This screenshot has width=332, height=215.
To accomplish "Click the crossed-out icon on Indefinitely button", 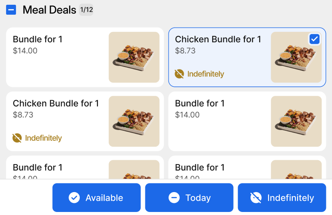I will coord(256,198).
